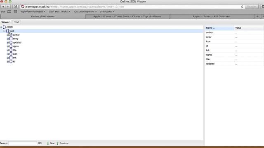
Task: Open Top Sites grid icon
Action: point(15,12)
